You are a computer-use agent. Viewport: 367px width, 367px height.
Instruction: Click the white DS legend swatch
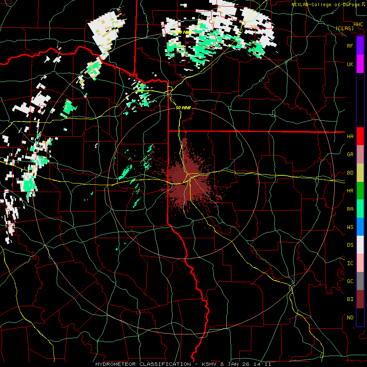(x=360, y=245)
